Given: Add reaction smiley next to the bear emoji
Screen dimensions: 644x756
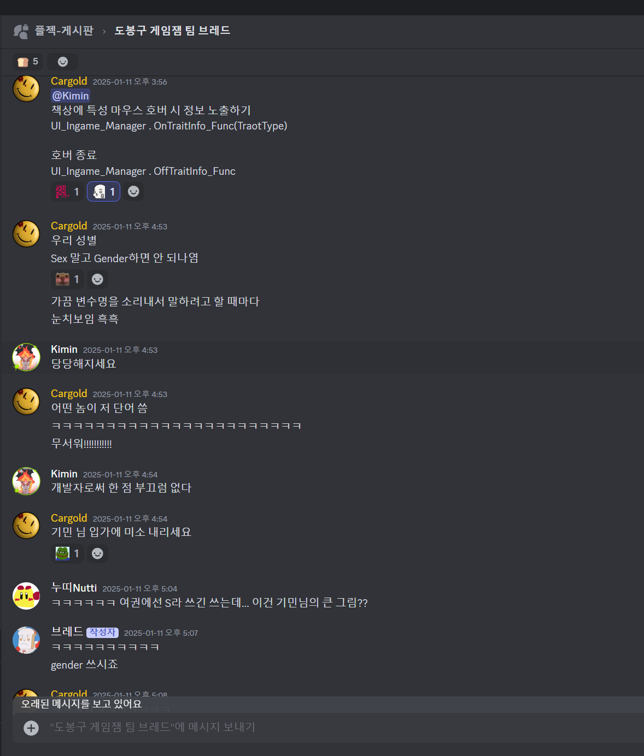Looking at the screenshot, I should [97, 279].
